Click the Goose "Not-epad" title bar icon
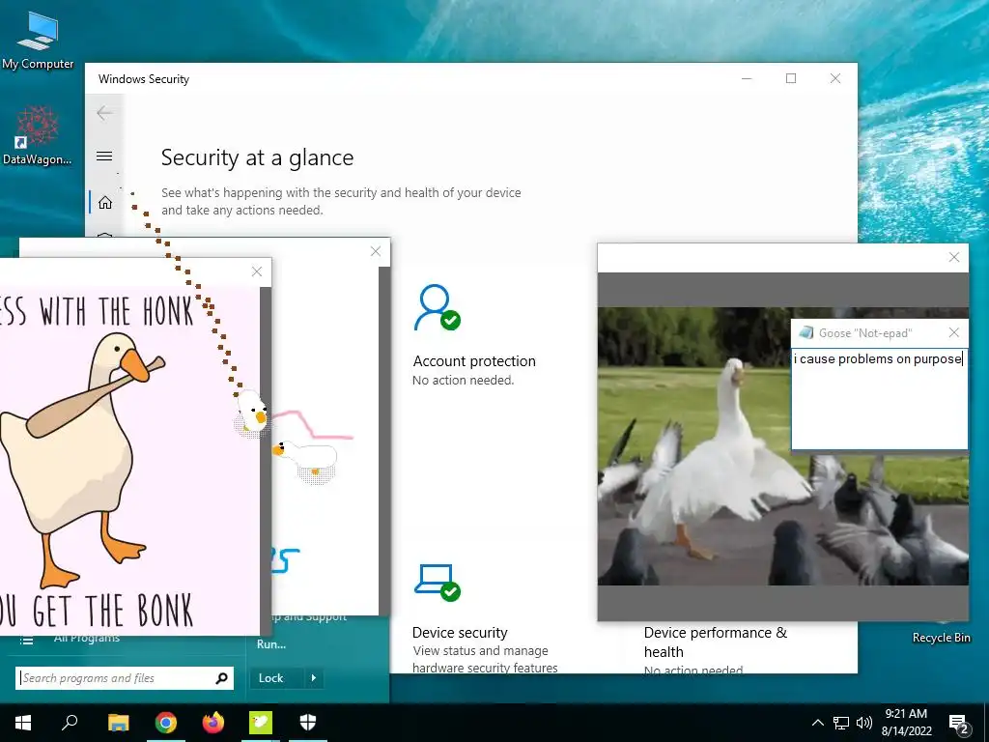This screenshot has height=742, width=989. pyautogui.click(x=805, y=332)
